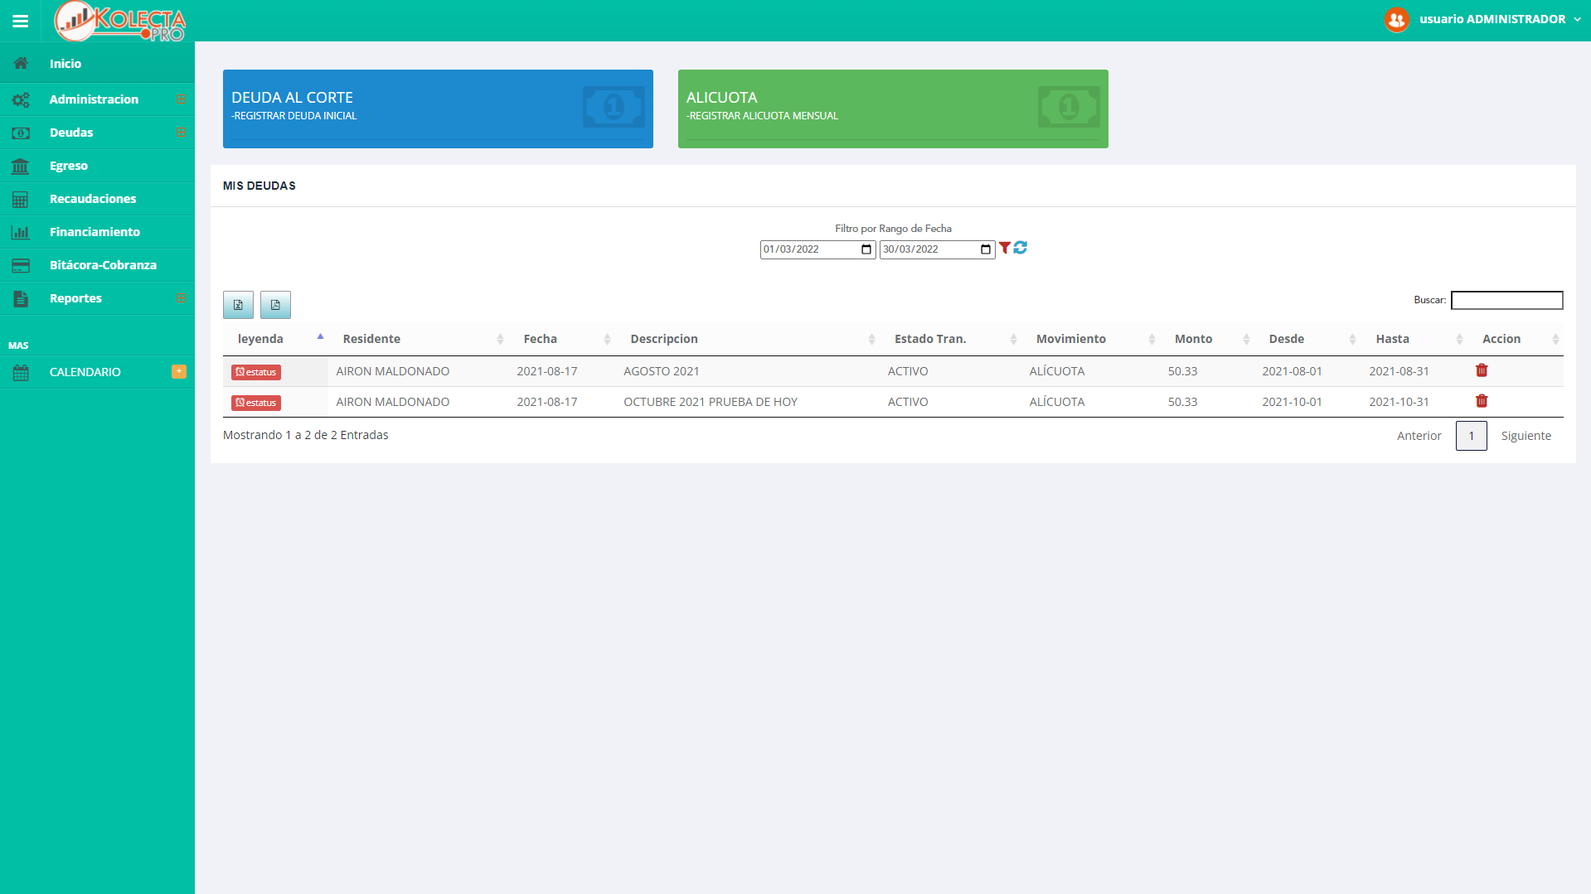Image resolution: width=1591 pixels, height=894 pixels.
Task: Open Recaudaciones from the sidebar
Action: [x=92, y=199]
